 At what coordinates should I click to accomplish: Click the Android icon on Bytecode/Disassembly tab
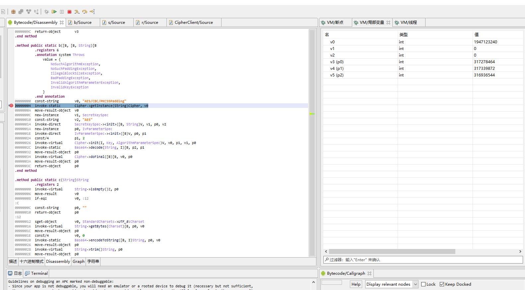pyautogui.click(x=10, y=23)
